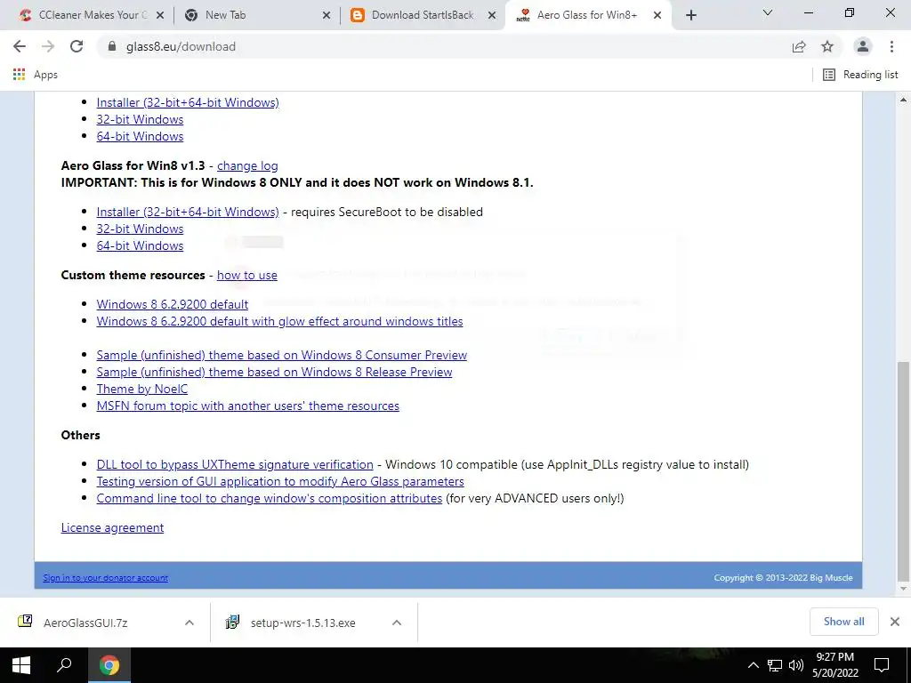Click the page vertical scrollbar thumb
Viewport: 911px width, 683px height.
tap(903, 470)
